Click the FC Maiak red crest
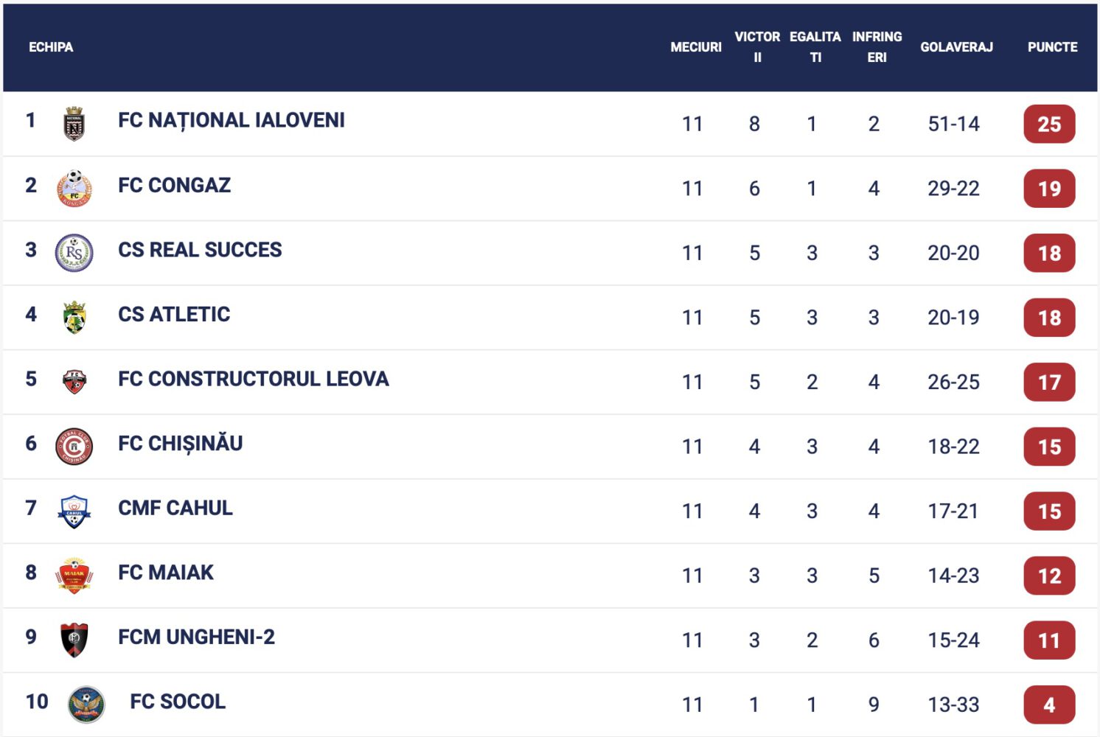Screen dimensions: 1100x737 pyautogui.click(x=74, y=576)
